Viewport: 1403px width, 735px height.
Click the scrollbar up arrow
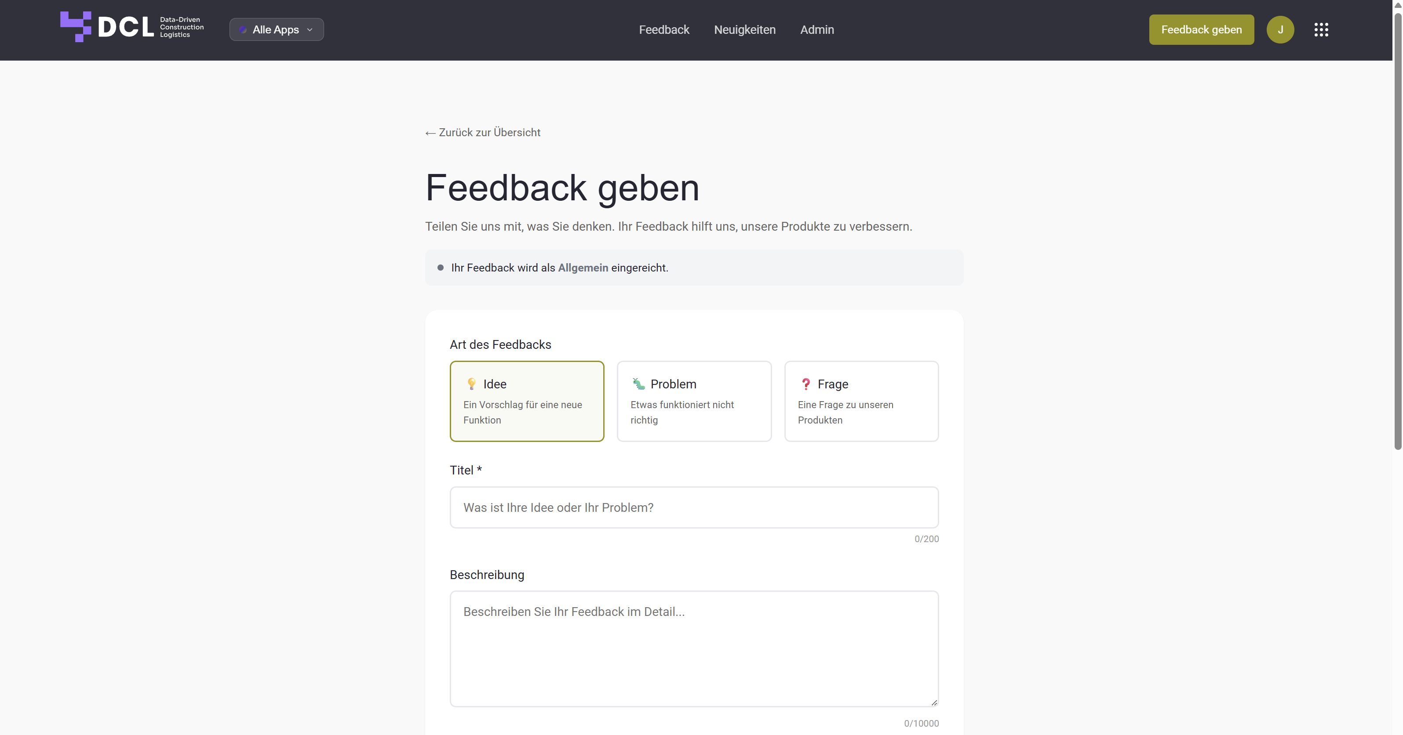pos(1398,4)
